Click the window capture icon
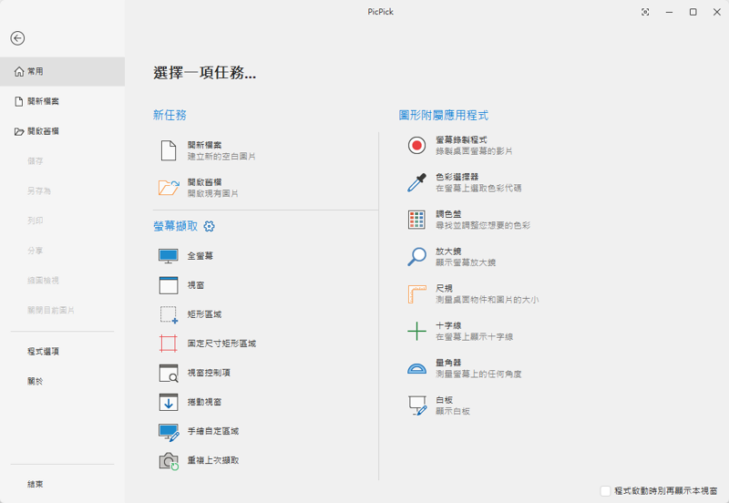This screenshot has height=503, width=729. pyautogui.click(x=169, y=285)
